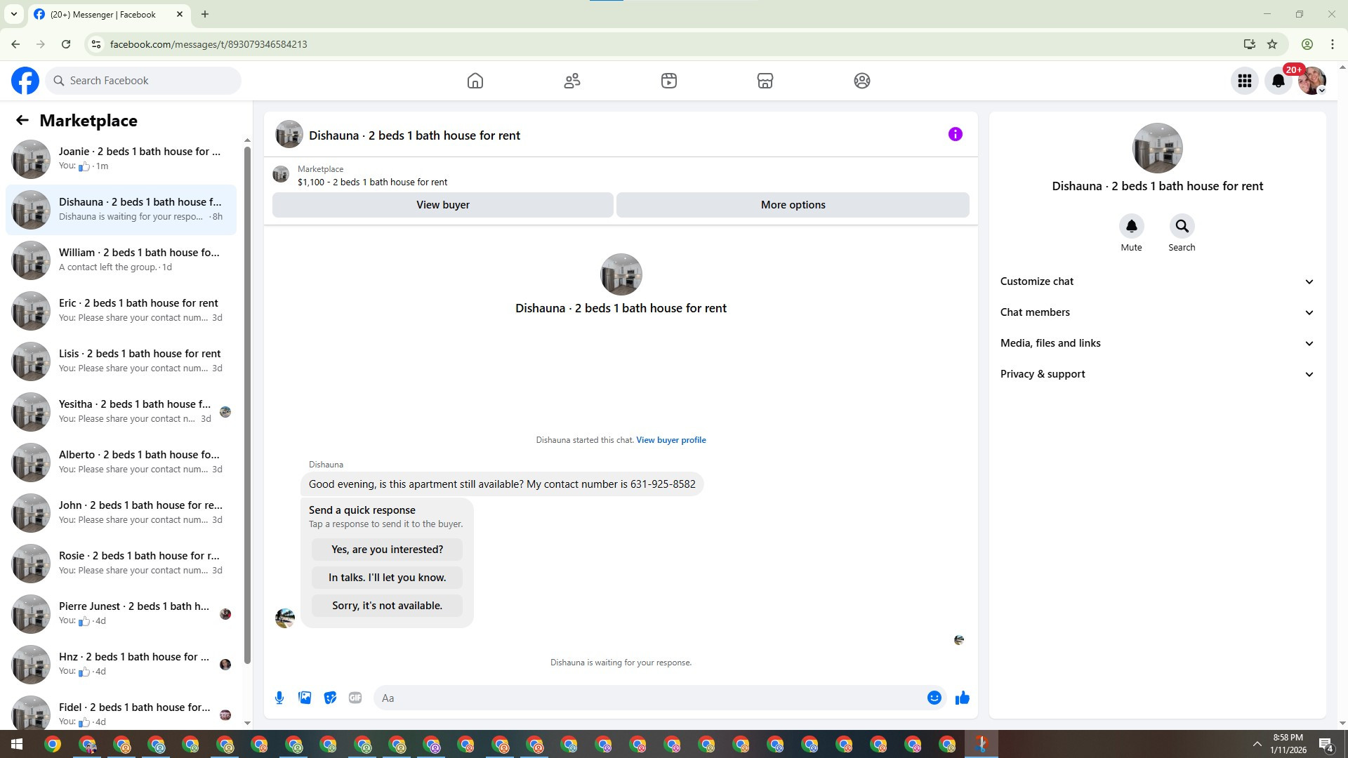Open the tab search dropdown in Chrome

14,14
